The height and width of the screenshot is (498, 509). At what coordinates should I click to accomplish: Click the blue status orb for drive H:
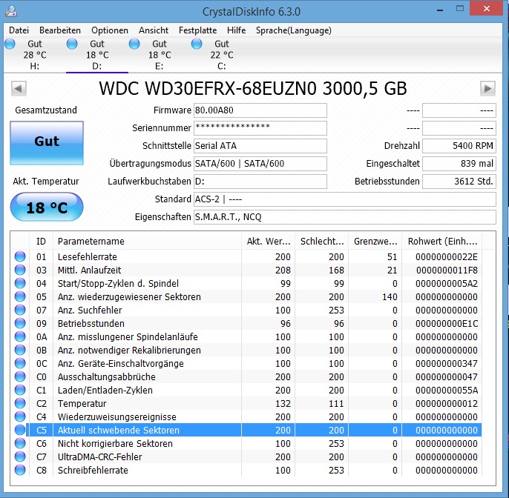click(x=10, y=44)
